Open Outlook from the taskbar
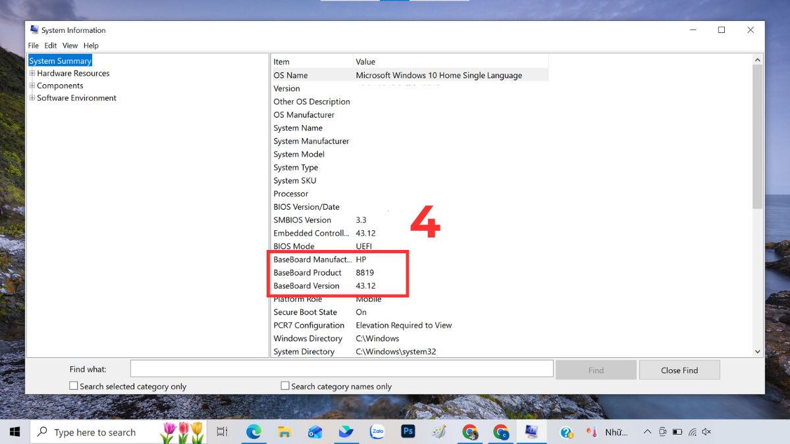The image size is (790, 444). click(315, 432)
